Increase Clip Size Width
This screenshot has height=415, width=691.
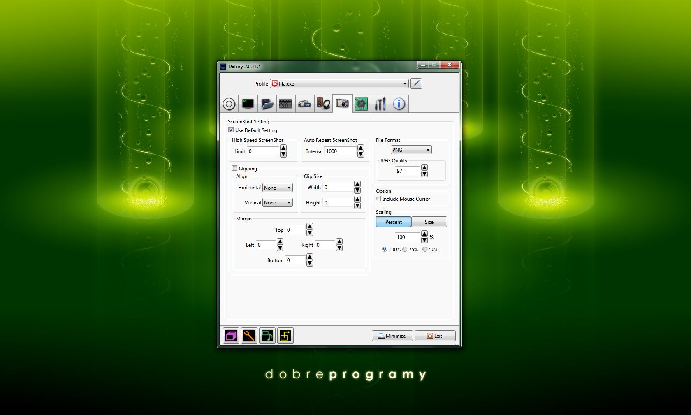pos(357,184)
